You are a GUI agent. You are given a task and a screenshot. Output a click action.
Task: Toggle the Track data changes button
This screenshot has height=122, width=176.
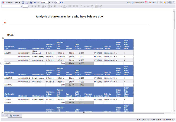coord(153,2)
